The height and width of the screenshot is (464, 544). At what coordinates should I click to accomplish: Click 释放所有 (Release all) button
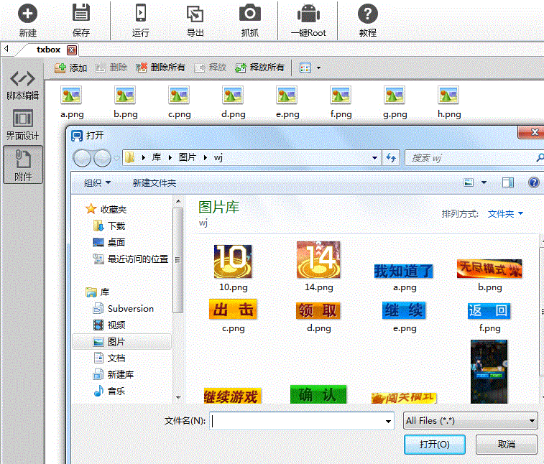tap(259, 68)
